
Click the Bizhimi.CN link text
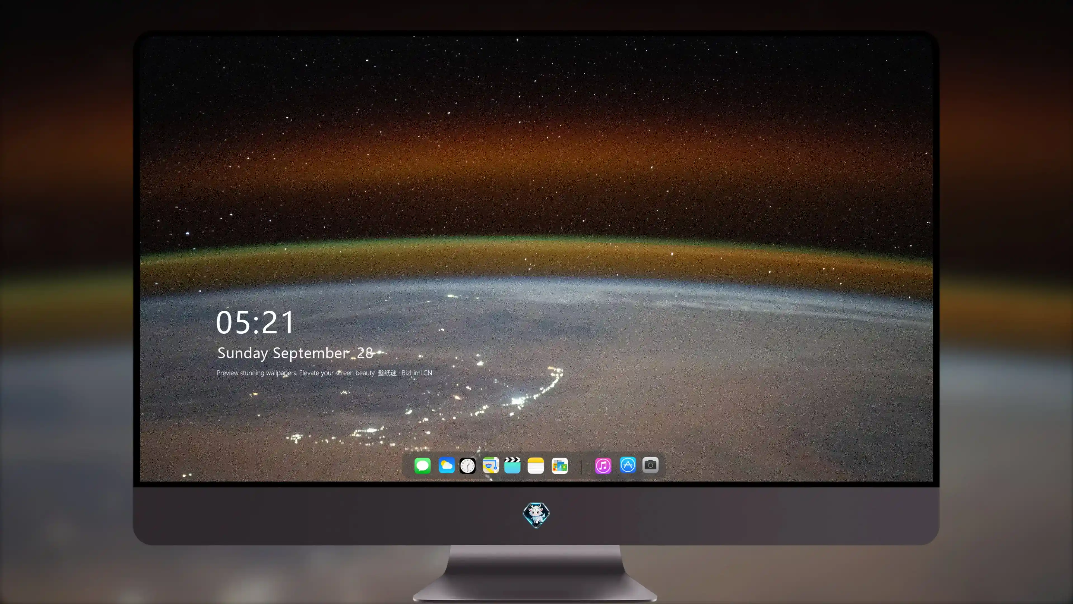pos(417,373)
